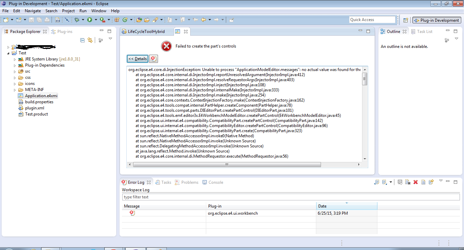464x250 pixels.
Task: Open the Run dropdown arrow
Action: 96,20
